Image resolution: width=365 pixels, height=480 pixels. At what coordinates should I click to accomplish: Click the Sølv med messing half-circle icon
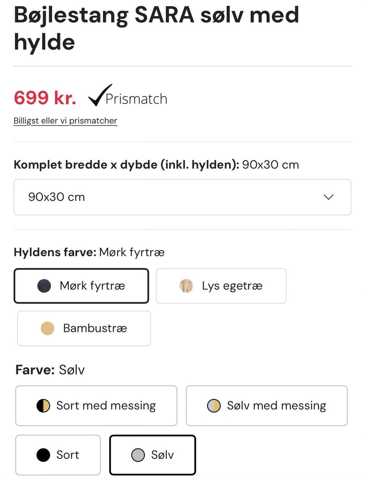214,406
